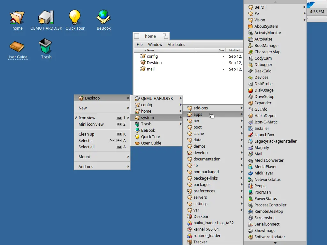
Task: Launch SoftwareUpdater from apps menu
Action: [x=275, y=237]
